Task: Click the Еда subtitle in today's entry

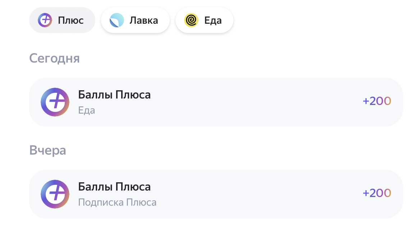Action: tap(87, 110)
